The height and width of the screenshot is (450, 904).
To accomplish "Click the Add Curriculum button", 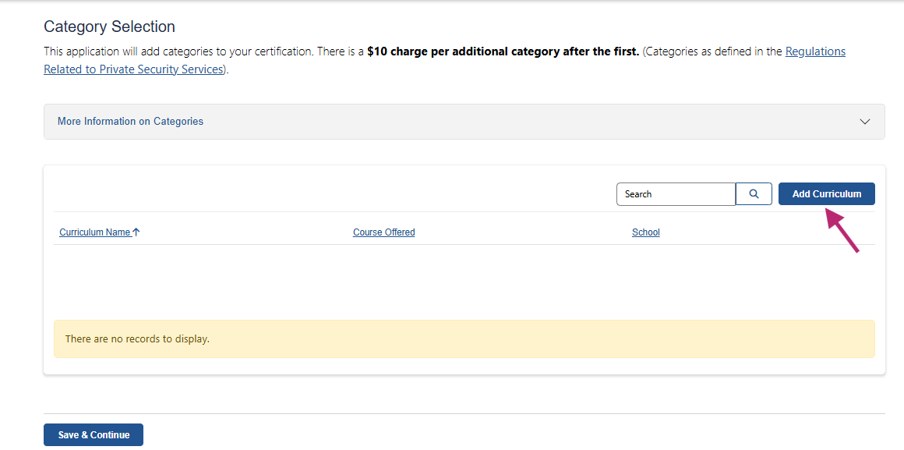I will point(826,194).
